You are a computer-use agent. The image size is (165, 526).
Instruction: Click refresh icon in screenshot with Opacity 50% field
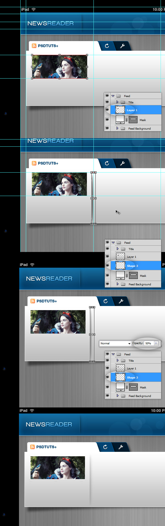point(106,301)
